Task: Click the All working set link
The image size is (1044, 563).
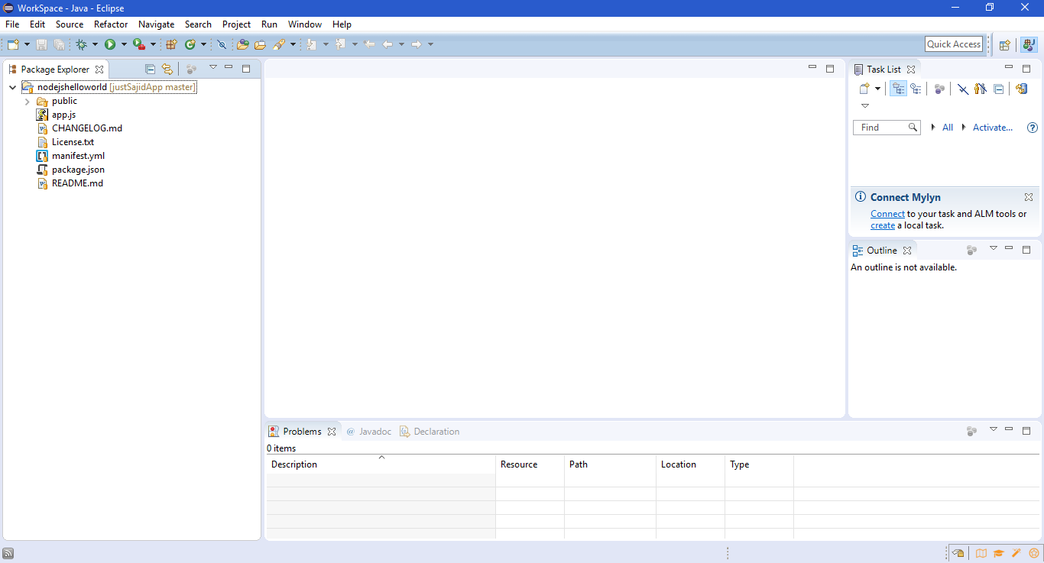Action: [948, 128]
